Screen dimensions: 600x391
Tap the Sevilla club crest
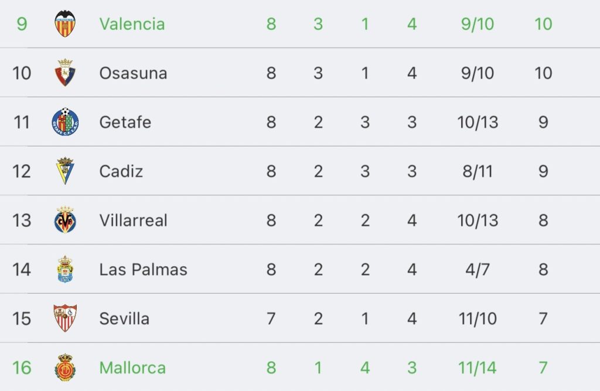click(x=65, y=318)
